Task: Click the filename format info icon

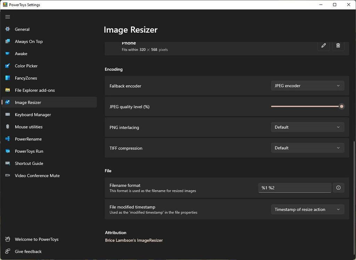Action: pyautogui.click(x=338, y=188)
